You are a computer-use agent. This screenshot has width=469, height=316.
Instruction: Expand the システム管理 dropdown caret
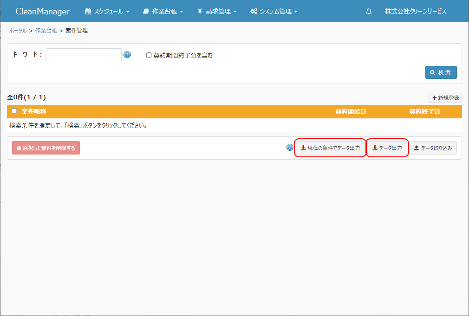click(x=296, y=12)
